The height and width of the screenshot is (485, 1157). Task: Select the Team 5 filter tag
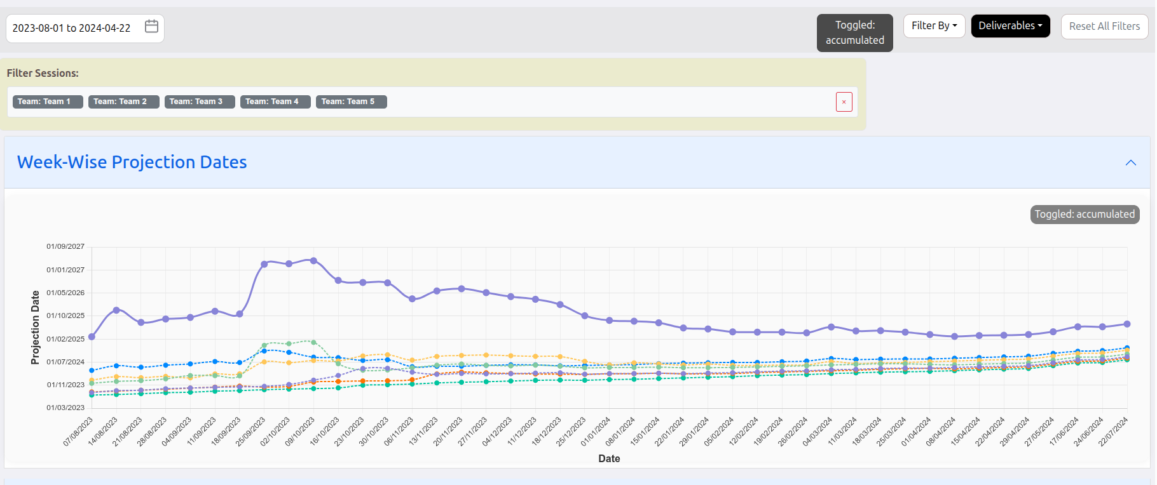pyautogui.click(x=351, y=102)
